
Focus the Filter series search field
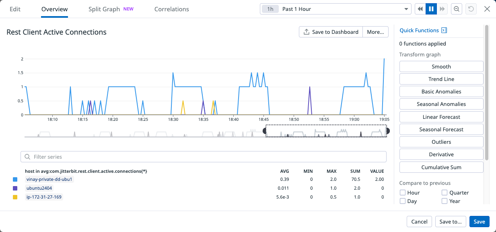(x=204, y=157)
